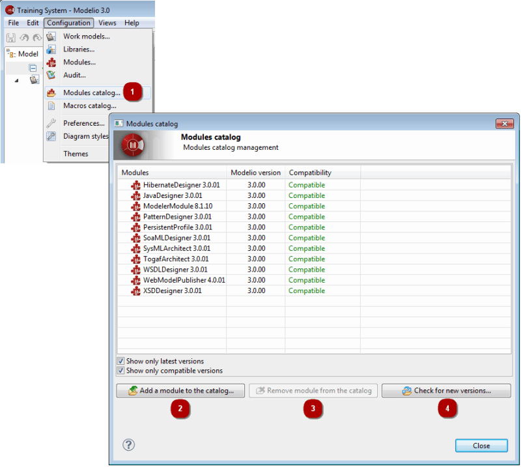Open Preferences... from the menu

click(84, 123)
